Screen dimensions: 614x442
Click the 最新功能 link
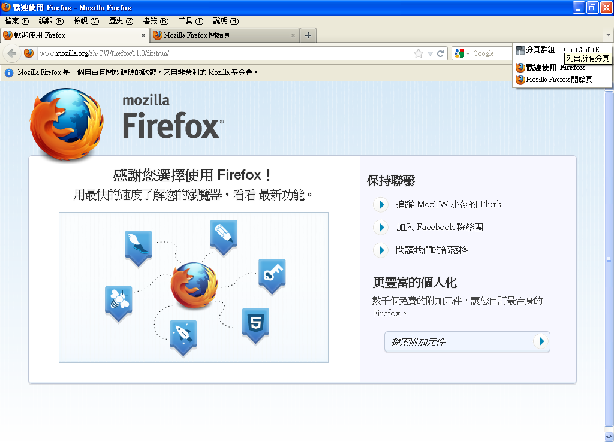282,195
